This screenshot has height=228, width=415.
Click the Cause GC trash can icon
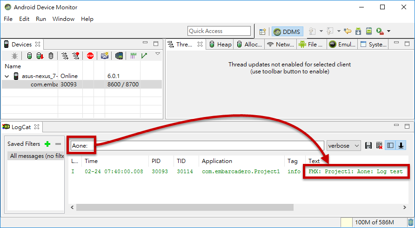[51, 56]
